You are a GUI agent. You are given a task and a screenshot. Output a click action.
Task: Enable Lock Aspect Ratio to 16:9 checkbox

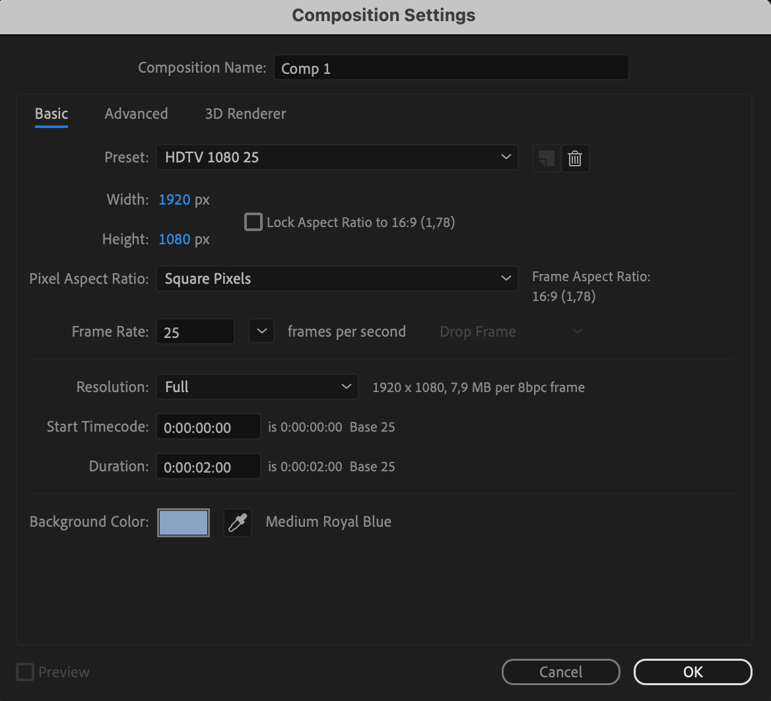(x=253, y=222)
